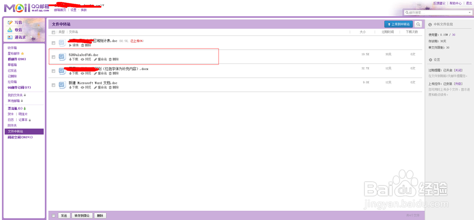Rename the 红色字体为补充内容 .docx file

point(100,73)
